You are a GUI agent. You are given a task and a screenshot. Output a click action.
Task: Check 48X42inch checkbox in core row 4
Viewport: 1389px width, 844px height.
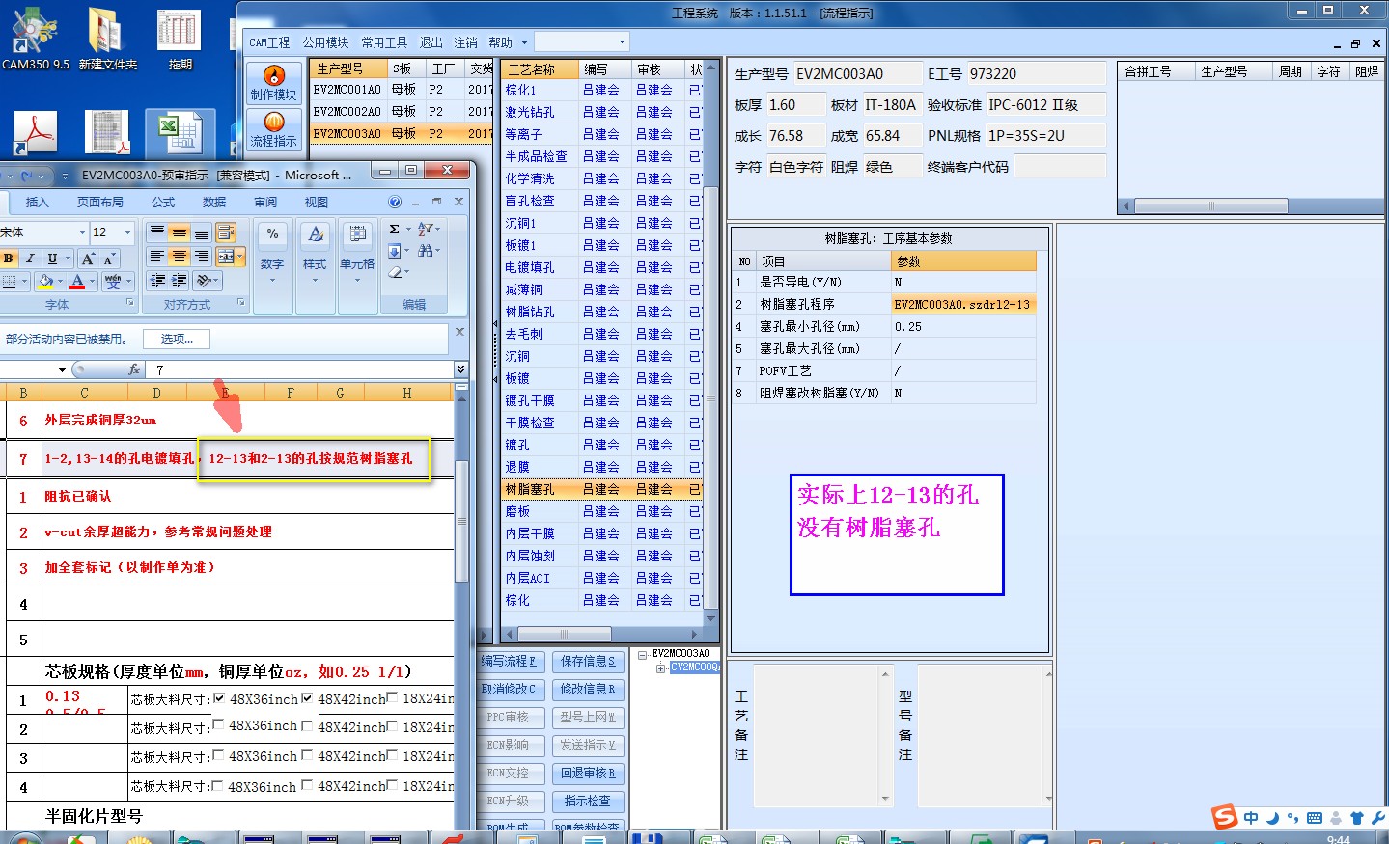307,785
